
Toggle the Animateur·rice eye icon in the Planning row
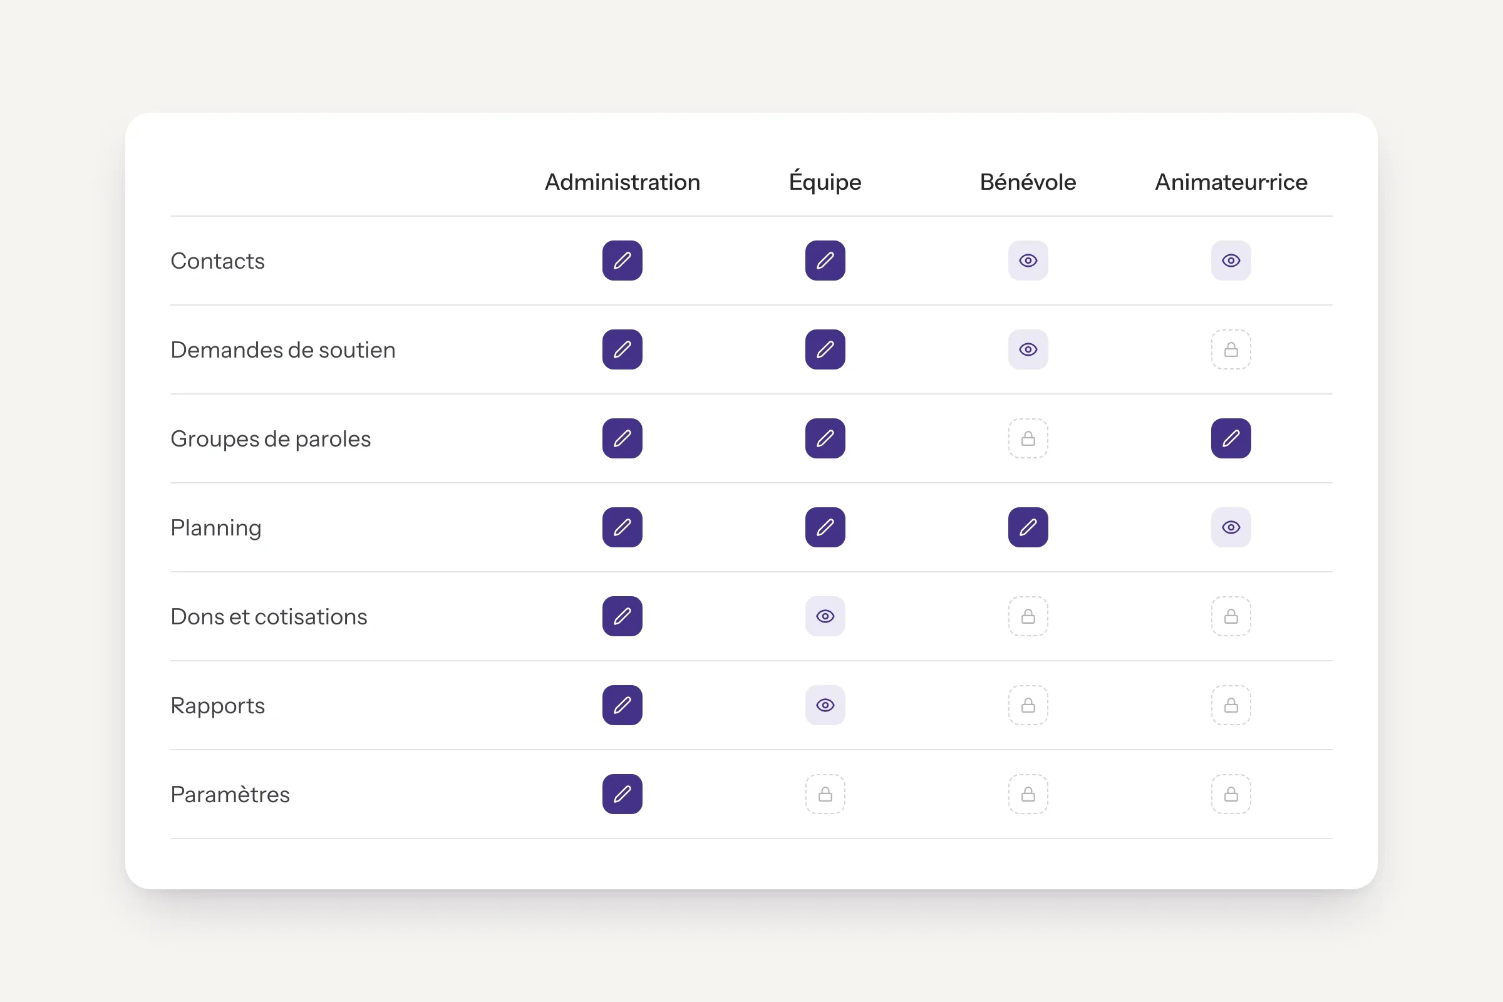point(1231,527)
